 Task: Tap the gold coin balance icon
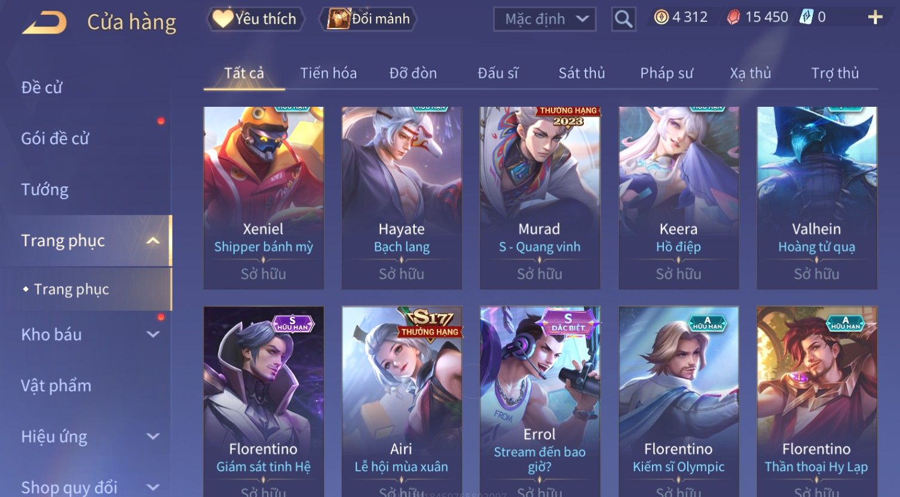[x=661, y=17]
